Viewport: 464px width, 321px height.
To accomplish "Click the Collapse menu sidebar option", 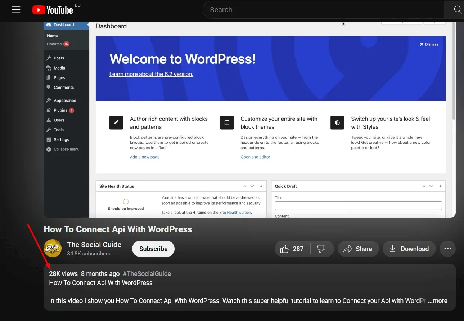I will (66, 149).
